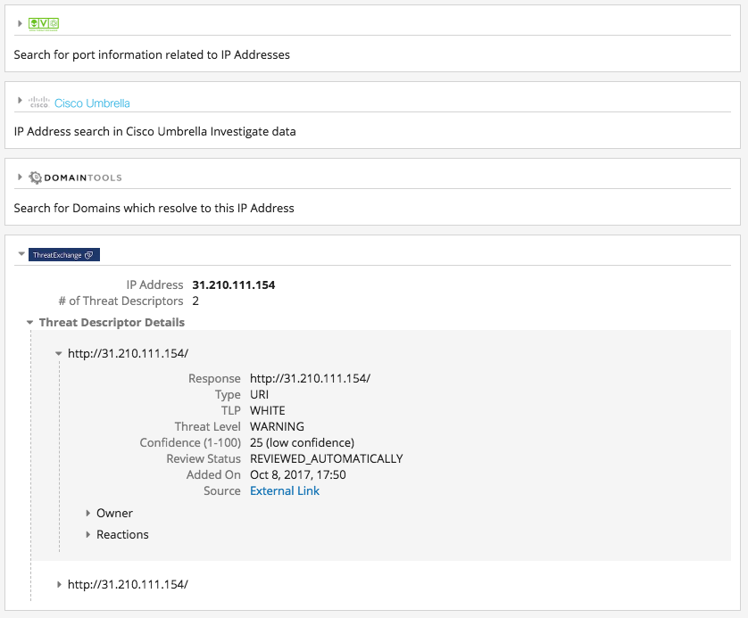This screenshot has width=748, height=618.
Task: Click the ThreatExchange badge
Action: pyautogui.click(x=64, y=255)
